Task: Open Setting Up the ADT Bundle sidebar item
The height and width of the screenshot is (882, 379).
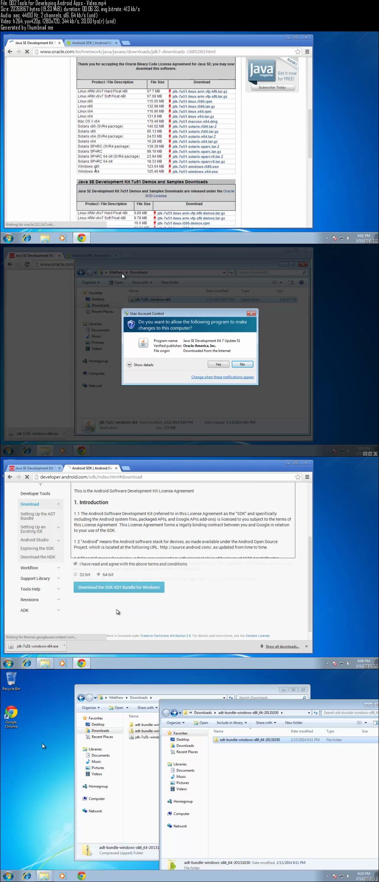Action: tap(38, 516)
